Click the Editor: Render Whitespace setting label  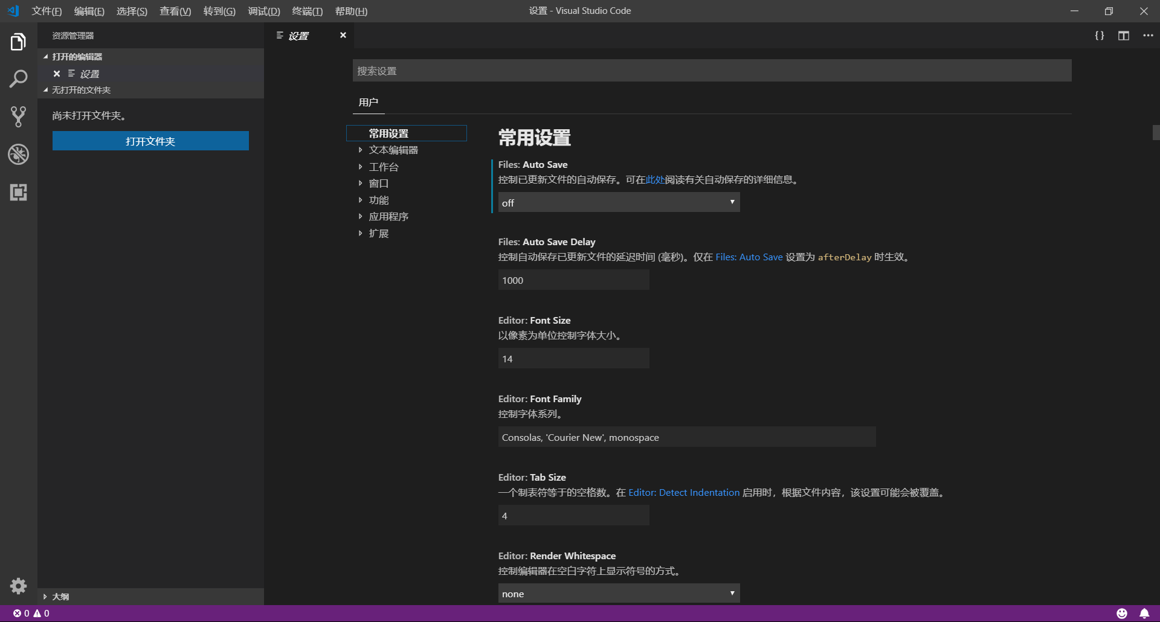coord(557,556)
